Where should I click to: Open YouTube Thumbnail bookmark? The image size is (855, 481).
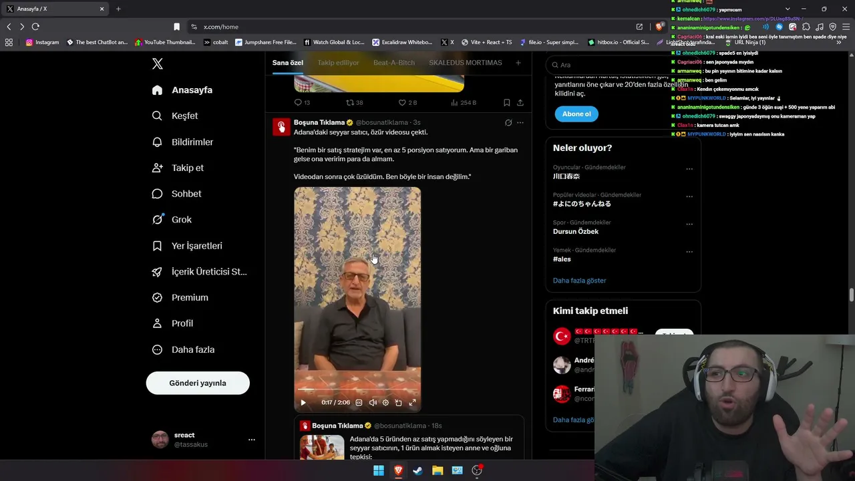(165, 42)
